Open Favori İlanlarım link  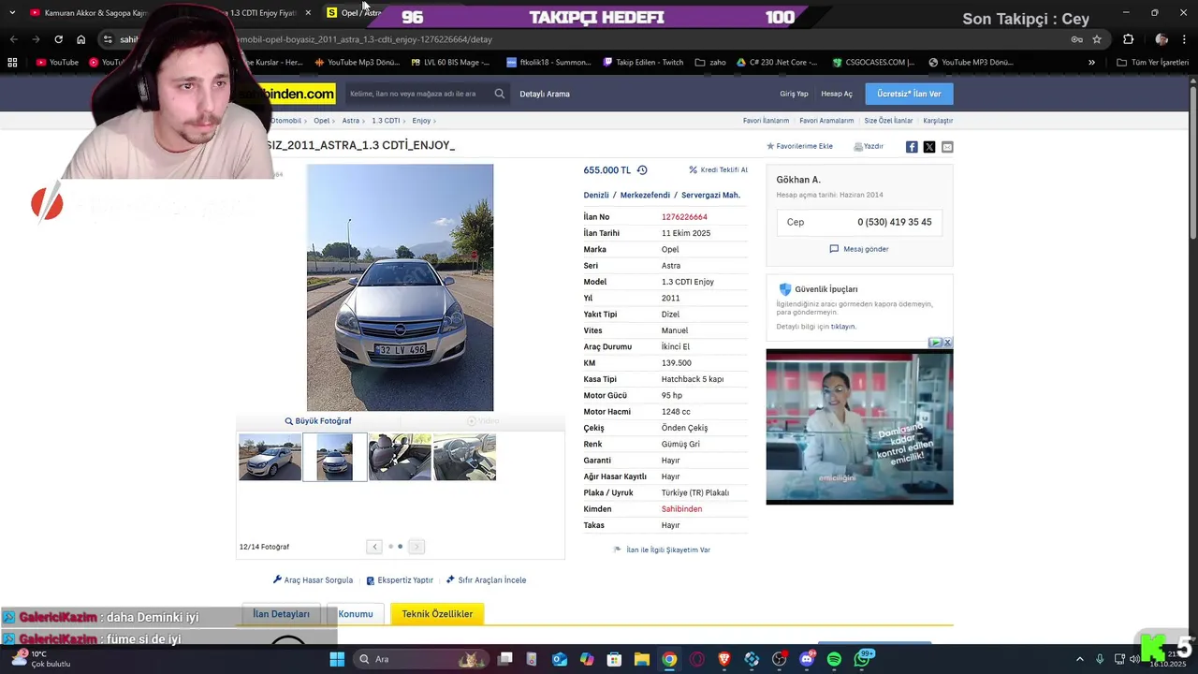766,121
